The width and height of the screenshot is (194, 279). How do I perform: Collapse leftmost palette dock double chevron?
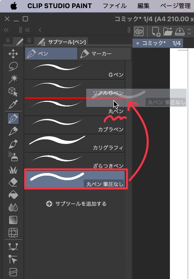tap(6, 30)
